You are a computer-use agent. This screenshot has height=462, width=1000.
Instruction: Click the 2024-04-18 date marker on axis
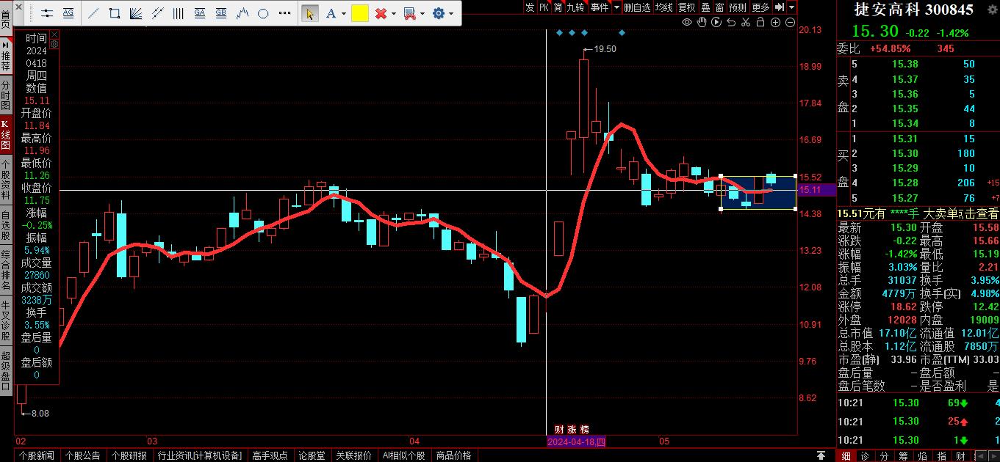[577, 442]
